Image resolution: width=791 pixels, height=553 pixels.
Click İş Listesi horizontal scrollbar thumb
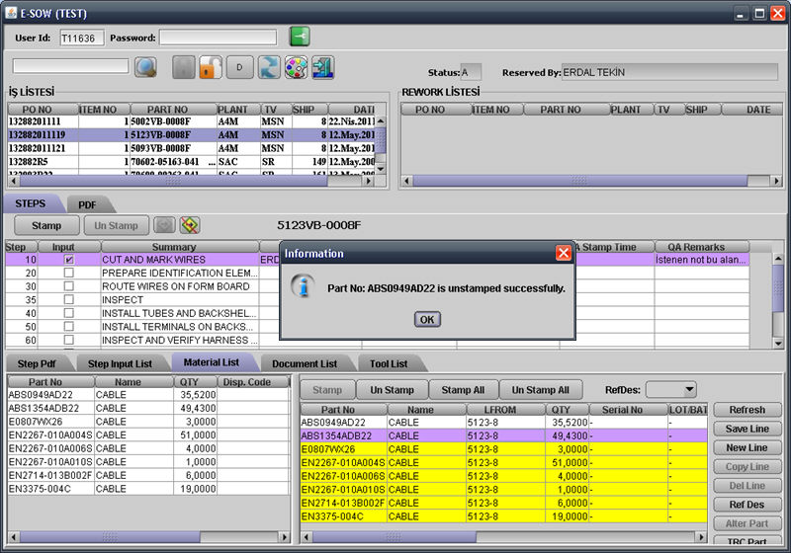(x=174, y=181)
